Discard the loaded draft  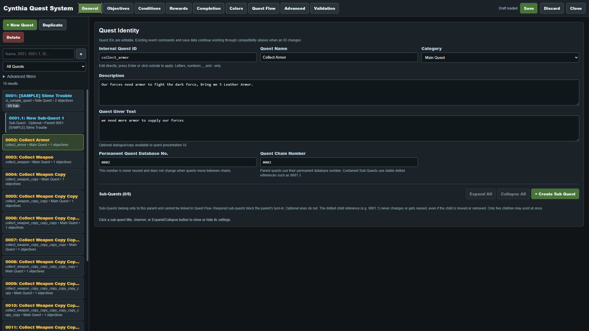552,8
